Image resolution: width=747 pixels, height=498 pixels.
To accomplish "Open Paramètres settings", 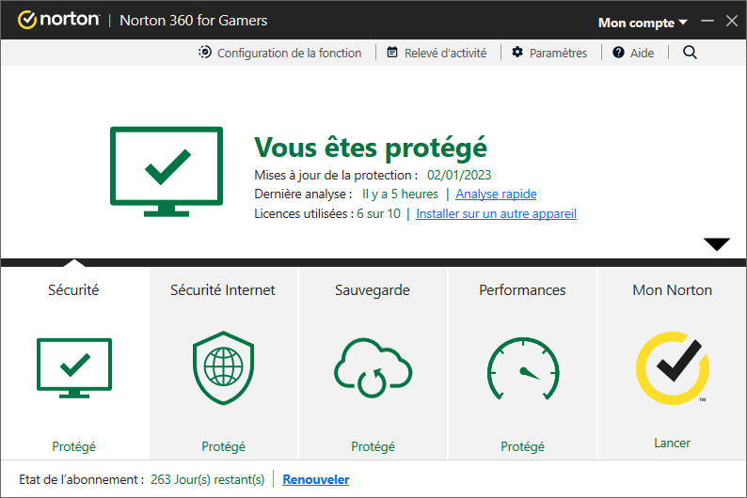I will [549, 53].
